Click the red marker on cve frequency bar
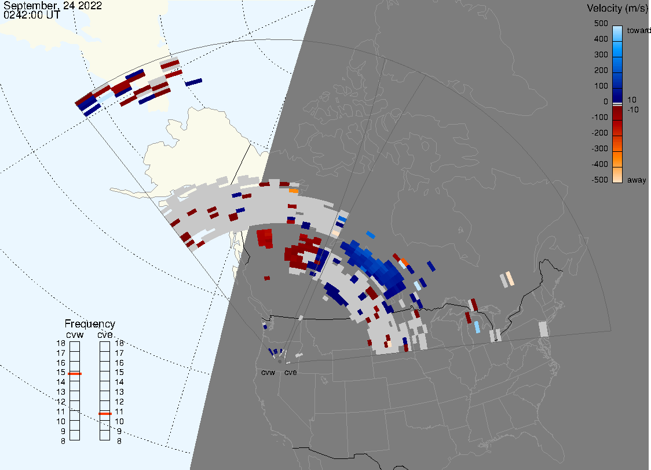The image size is (651, 470). click(105, 414)
